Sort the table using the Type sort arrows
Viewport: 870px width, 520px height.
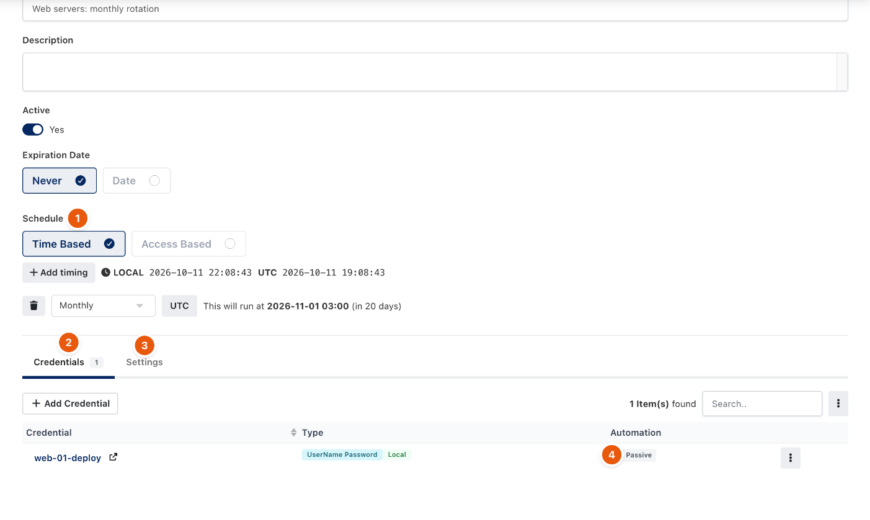(294, 433)
